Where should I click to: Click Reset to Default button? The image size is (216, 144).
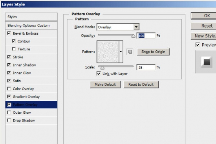[x=141, y=85]
